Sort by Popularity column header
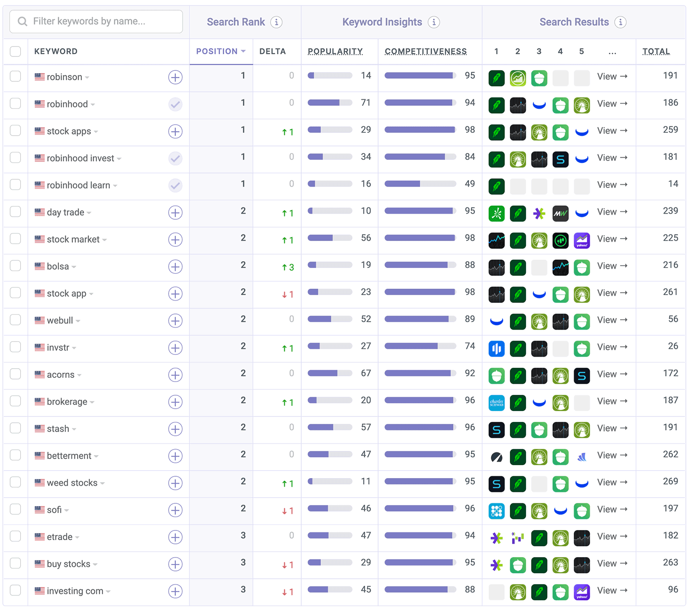The image size is (689, 610). pos(335,51)
